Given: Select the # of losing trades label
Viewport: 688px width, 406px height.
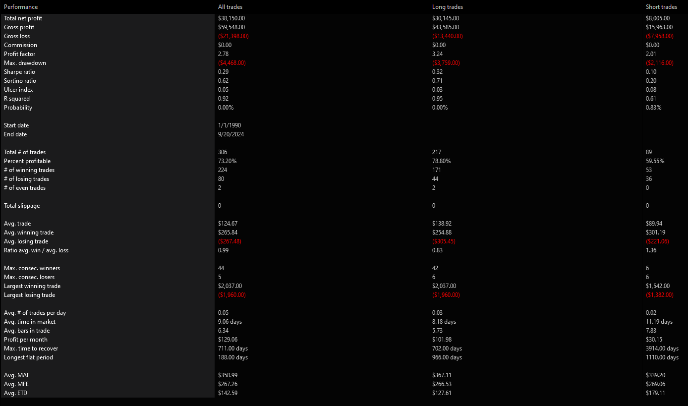Looking at the screenshot, I should coord(26,179).
